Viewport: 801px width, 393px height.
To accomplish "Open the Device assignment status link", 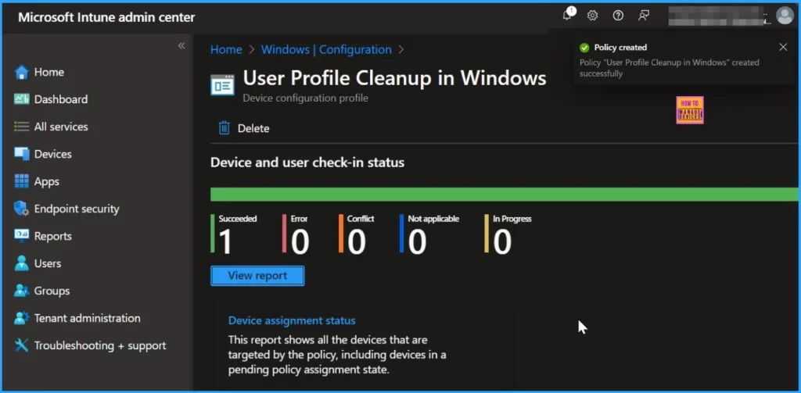I will coord(292,320).
